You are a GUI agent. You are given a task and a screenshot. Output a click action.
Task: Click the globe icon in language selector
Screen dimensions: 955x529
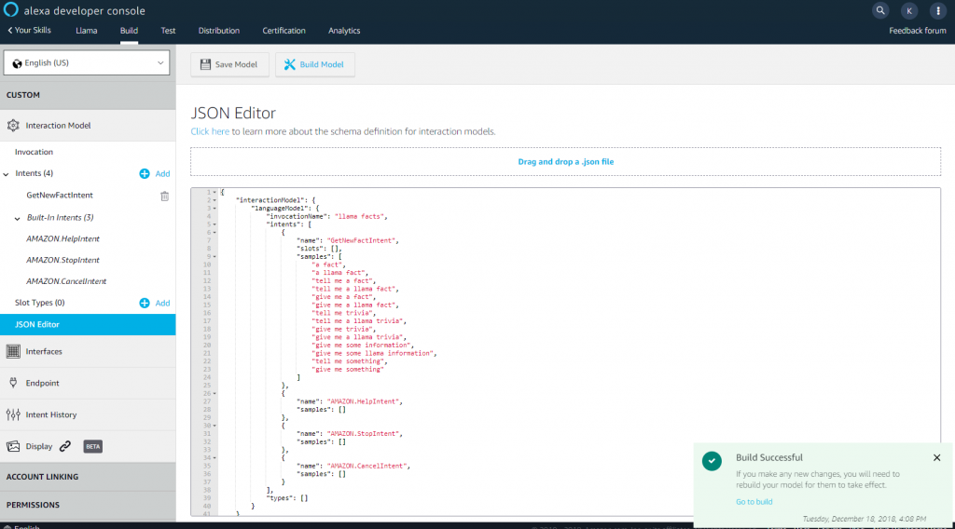(x=17, y=63)
